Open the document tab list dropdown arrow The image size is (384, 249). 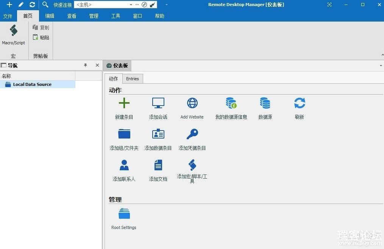point(381,65)
